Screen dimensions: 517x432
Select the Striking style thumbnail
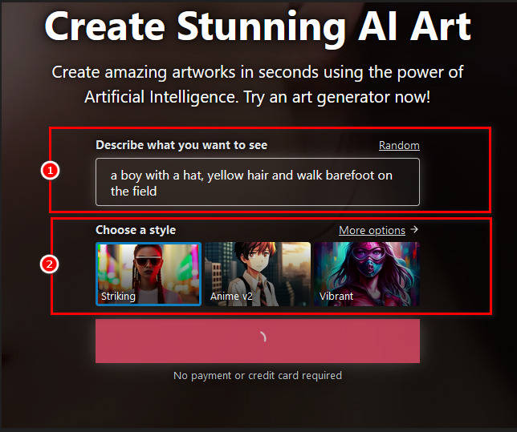coord(149,274)
